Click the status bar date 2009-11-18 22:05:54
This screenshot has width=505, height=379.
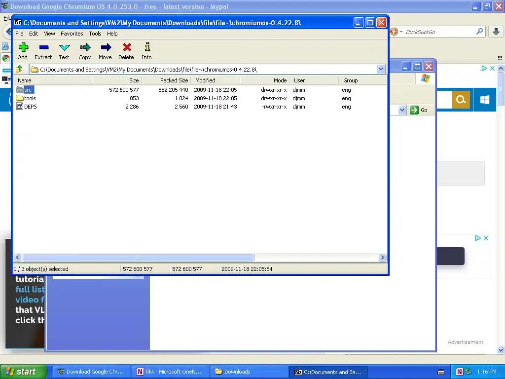click(x=247, y=269)
